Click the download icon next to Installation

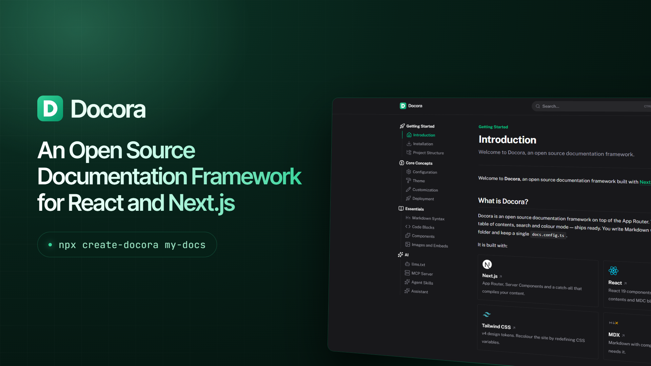pyautogui.click(x=409, y=144)
